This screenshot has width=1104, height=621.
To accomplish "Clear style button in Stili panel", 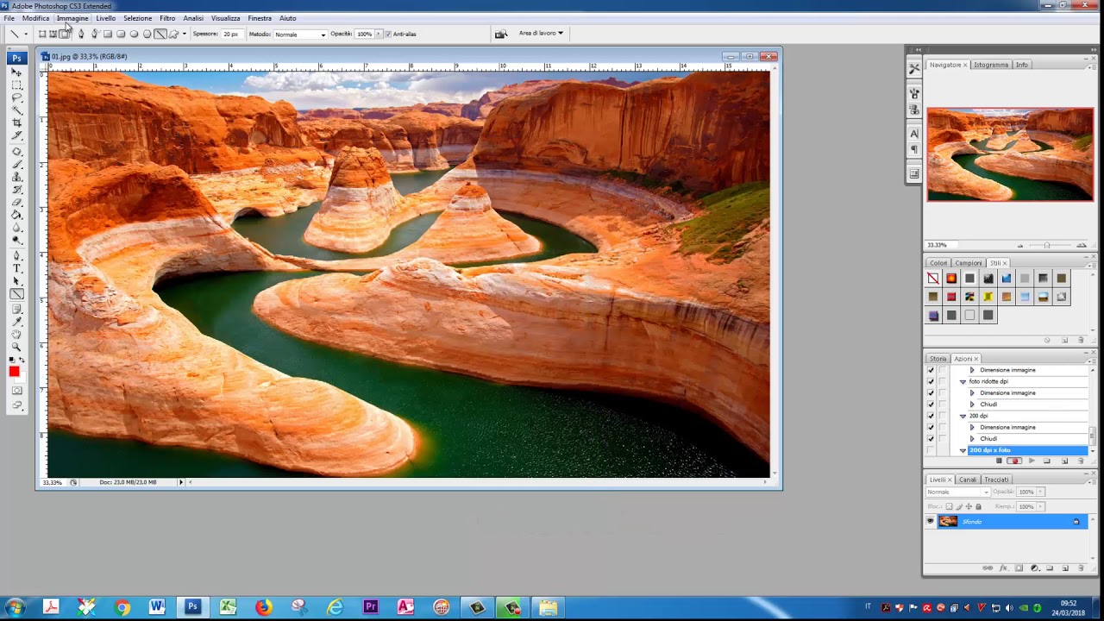I will 1047,340.
